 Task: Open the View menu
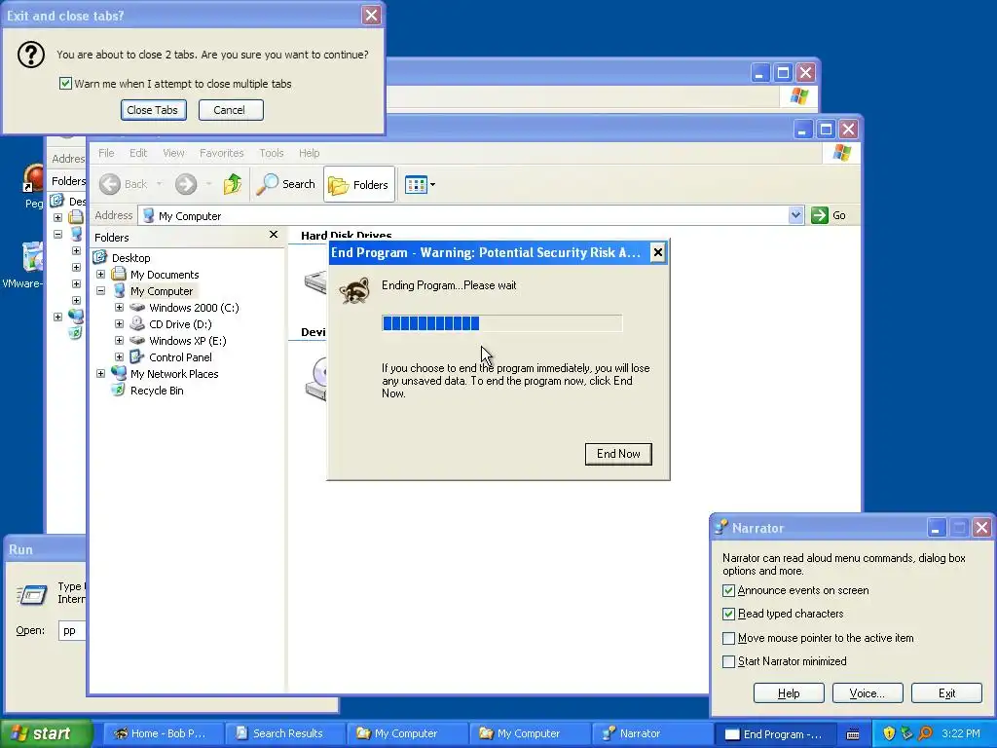[173, 153]
